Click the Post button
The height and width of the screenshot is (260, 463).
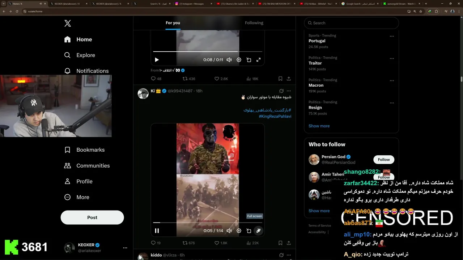pos(92,217)
